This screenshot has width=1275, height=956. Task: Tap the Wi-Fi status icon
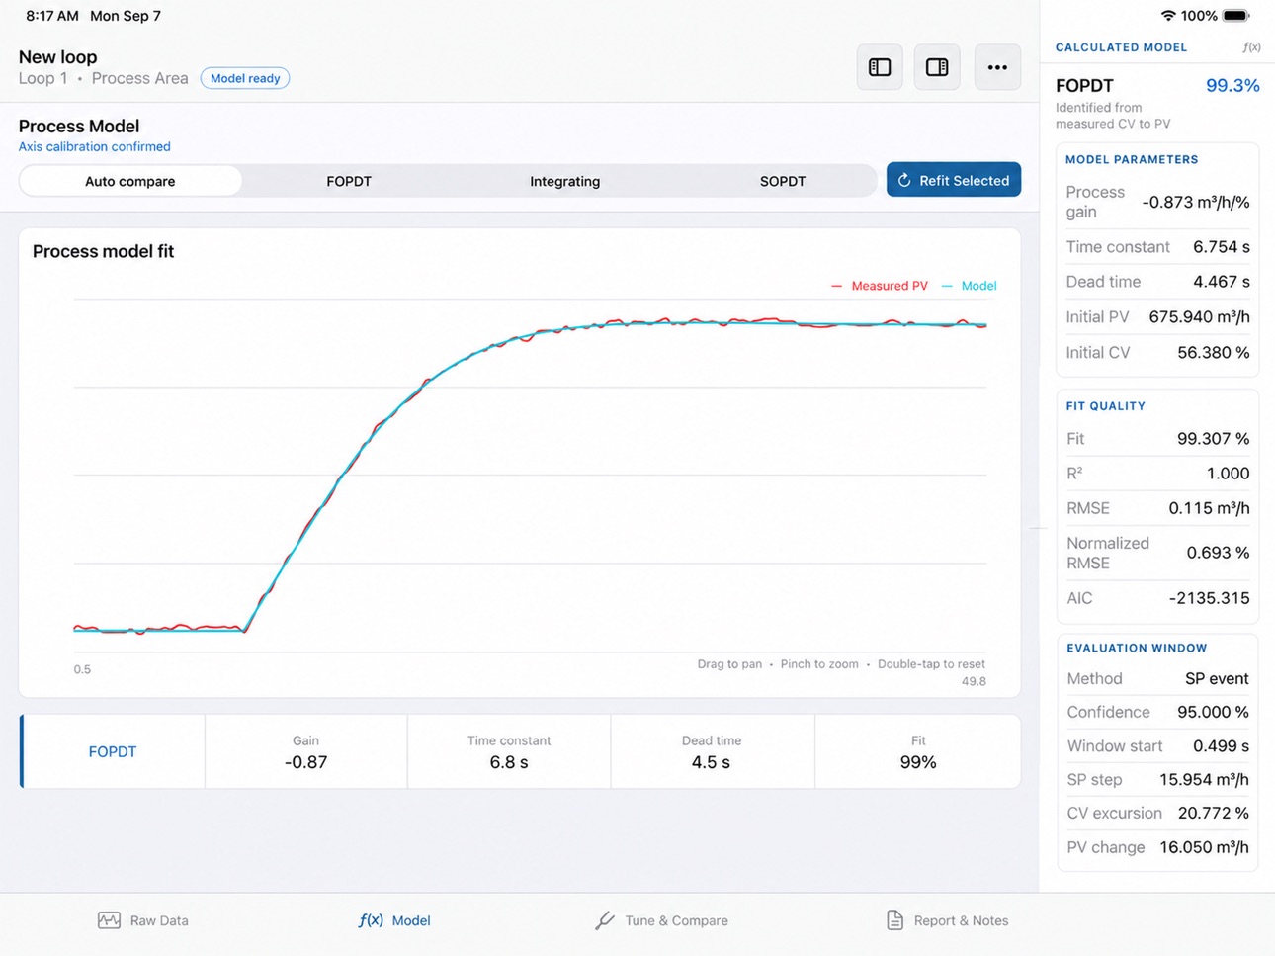(1168, 16)
